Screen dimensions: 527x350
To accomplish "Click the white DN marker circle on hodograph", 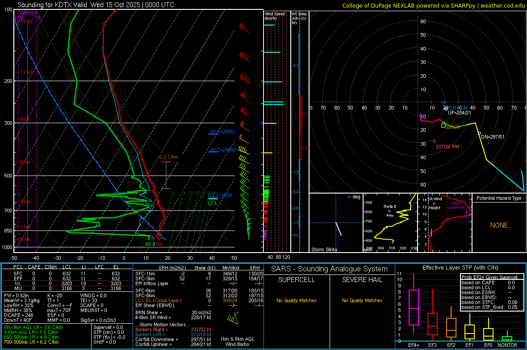I will pyautogui.click(x=480, y=134).
